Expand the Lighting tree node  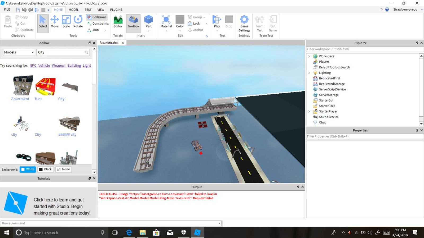tap(309, 73)
